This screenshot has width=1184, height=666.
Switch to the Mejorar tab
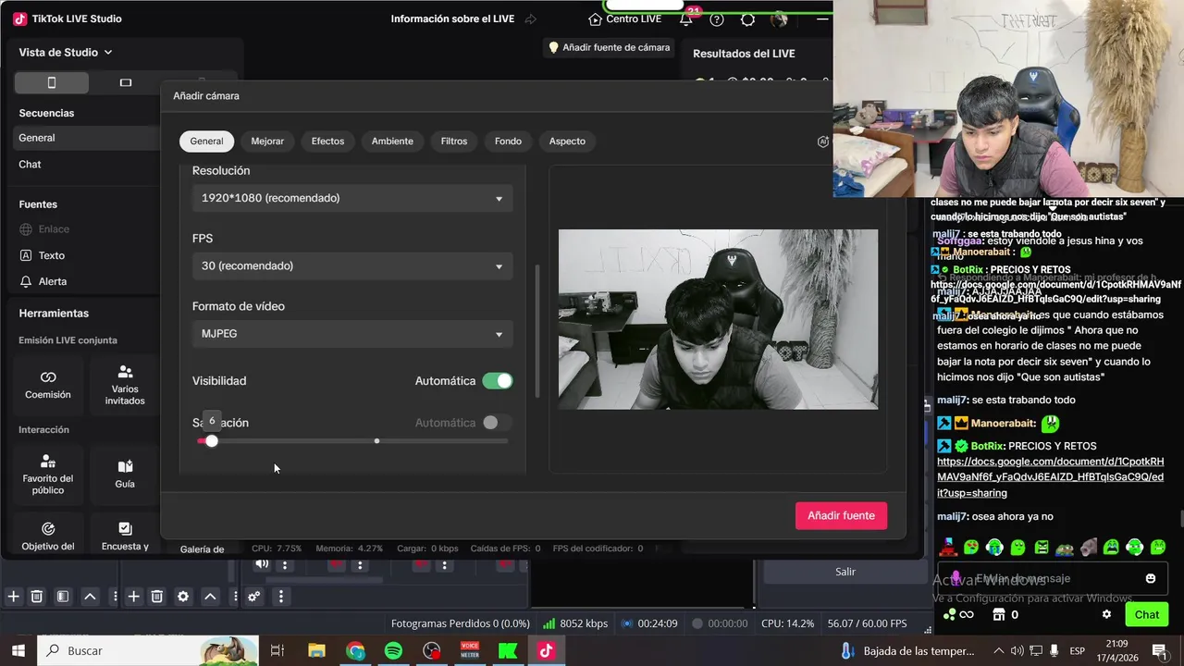point(267,142)
